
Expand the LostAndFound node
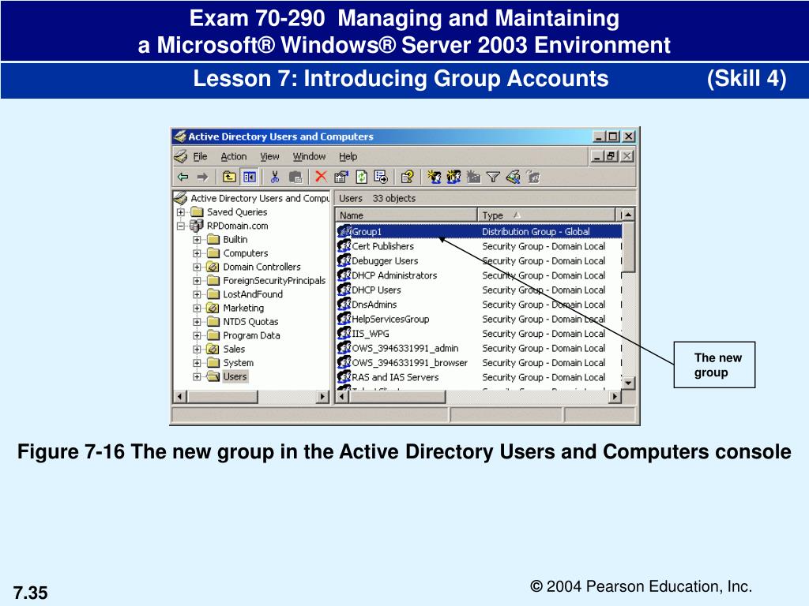197,295
